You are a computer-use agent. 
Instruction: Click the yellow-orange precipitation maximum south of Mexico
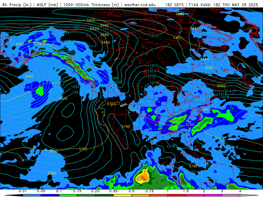point(143,176)
